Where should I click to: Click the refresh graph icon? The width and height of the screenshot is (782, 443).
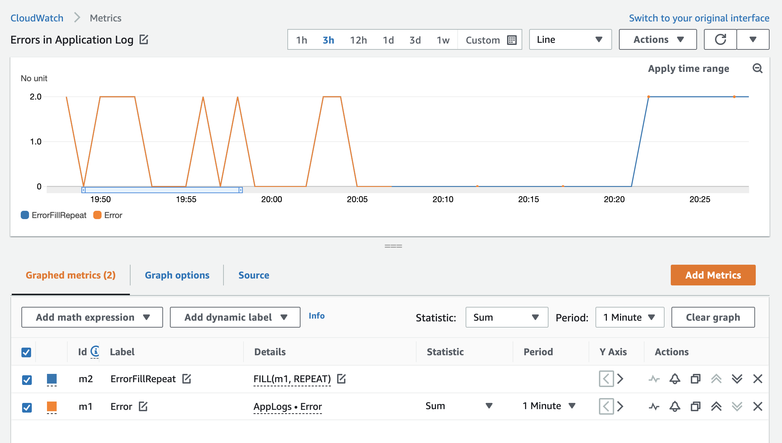(720, 39)
